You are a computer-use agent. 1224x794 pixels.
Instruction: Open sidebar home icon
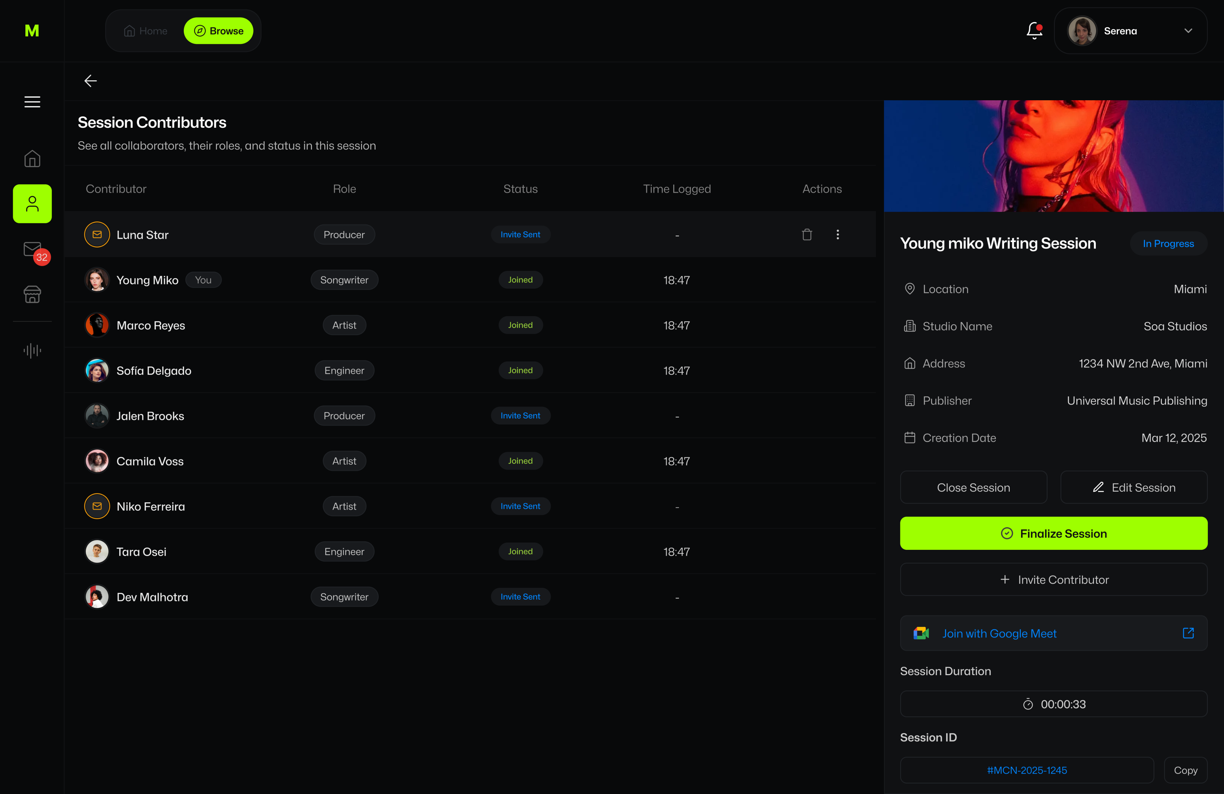(x=32, y=159)
